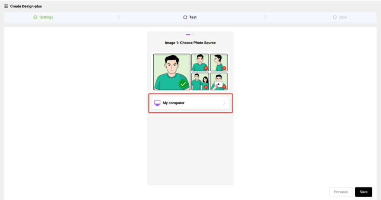Click the circle icon beside Test
381x200 pixels.
pyautogui.click(x=185, y=17)
